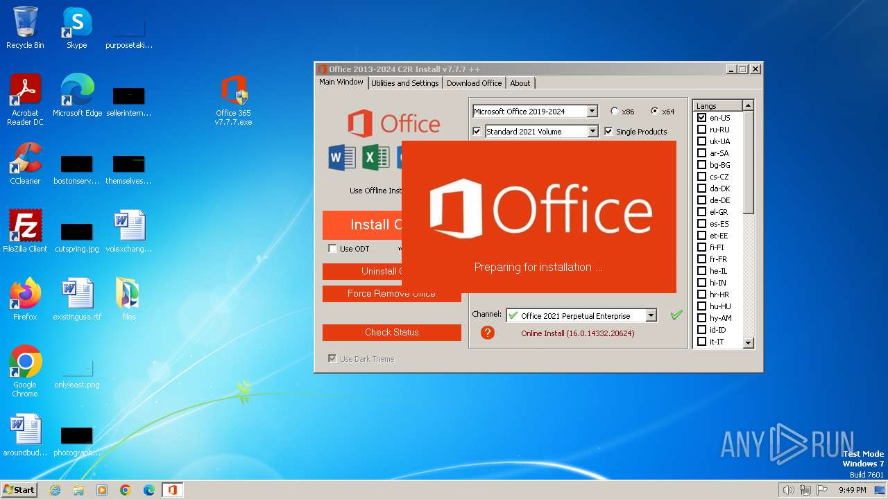Launch FileZilla Client shortcut

click(x=26, y=231)
